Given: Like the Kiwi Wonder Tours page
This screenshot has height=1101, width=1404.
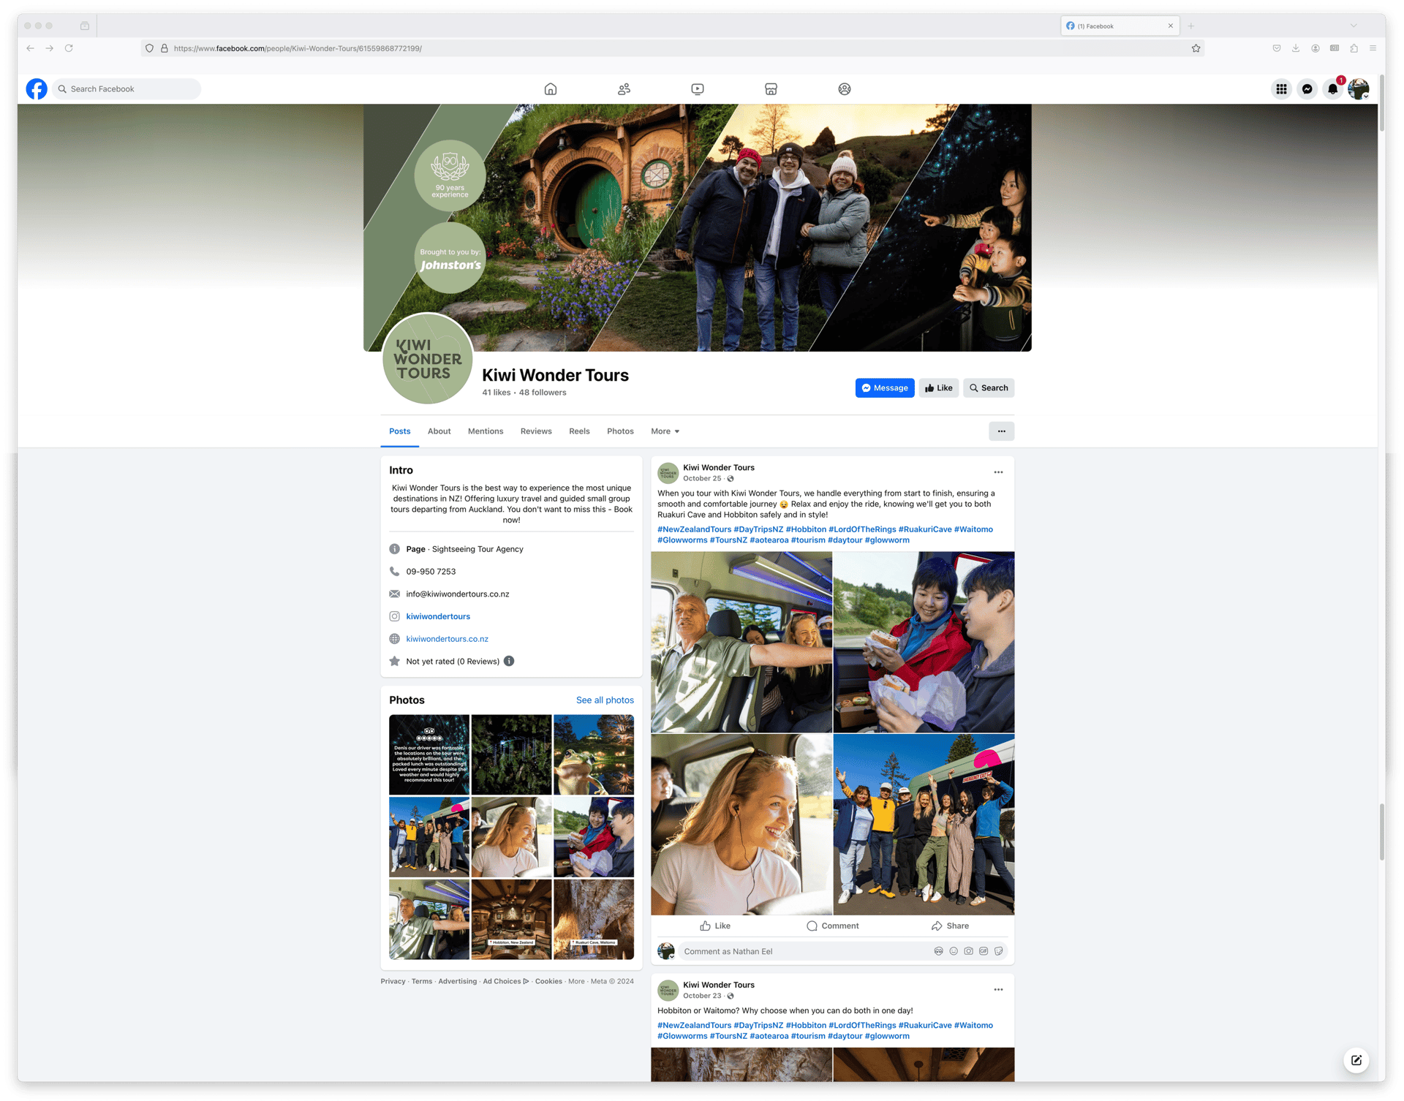Looking at the screenshot, I should tap(938, 388).
